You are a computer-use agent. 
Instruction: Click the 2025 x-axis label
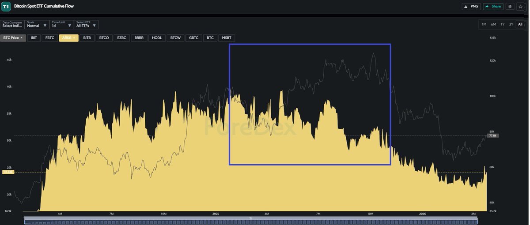(216, 214)
